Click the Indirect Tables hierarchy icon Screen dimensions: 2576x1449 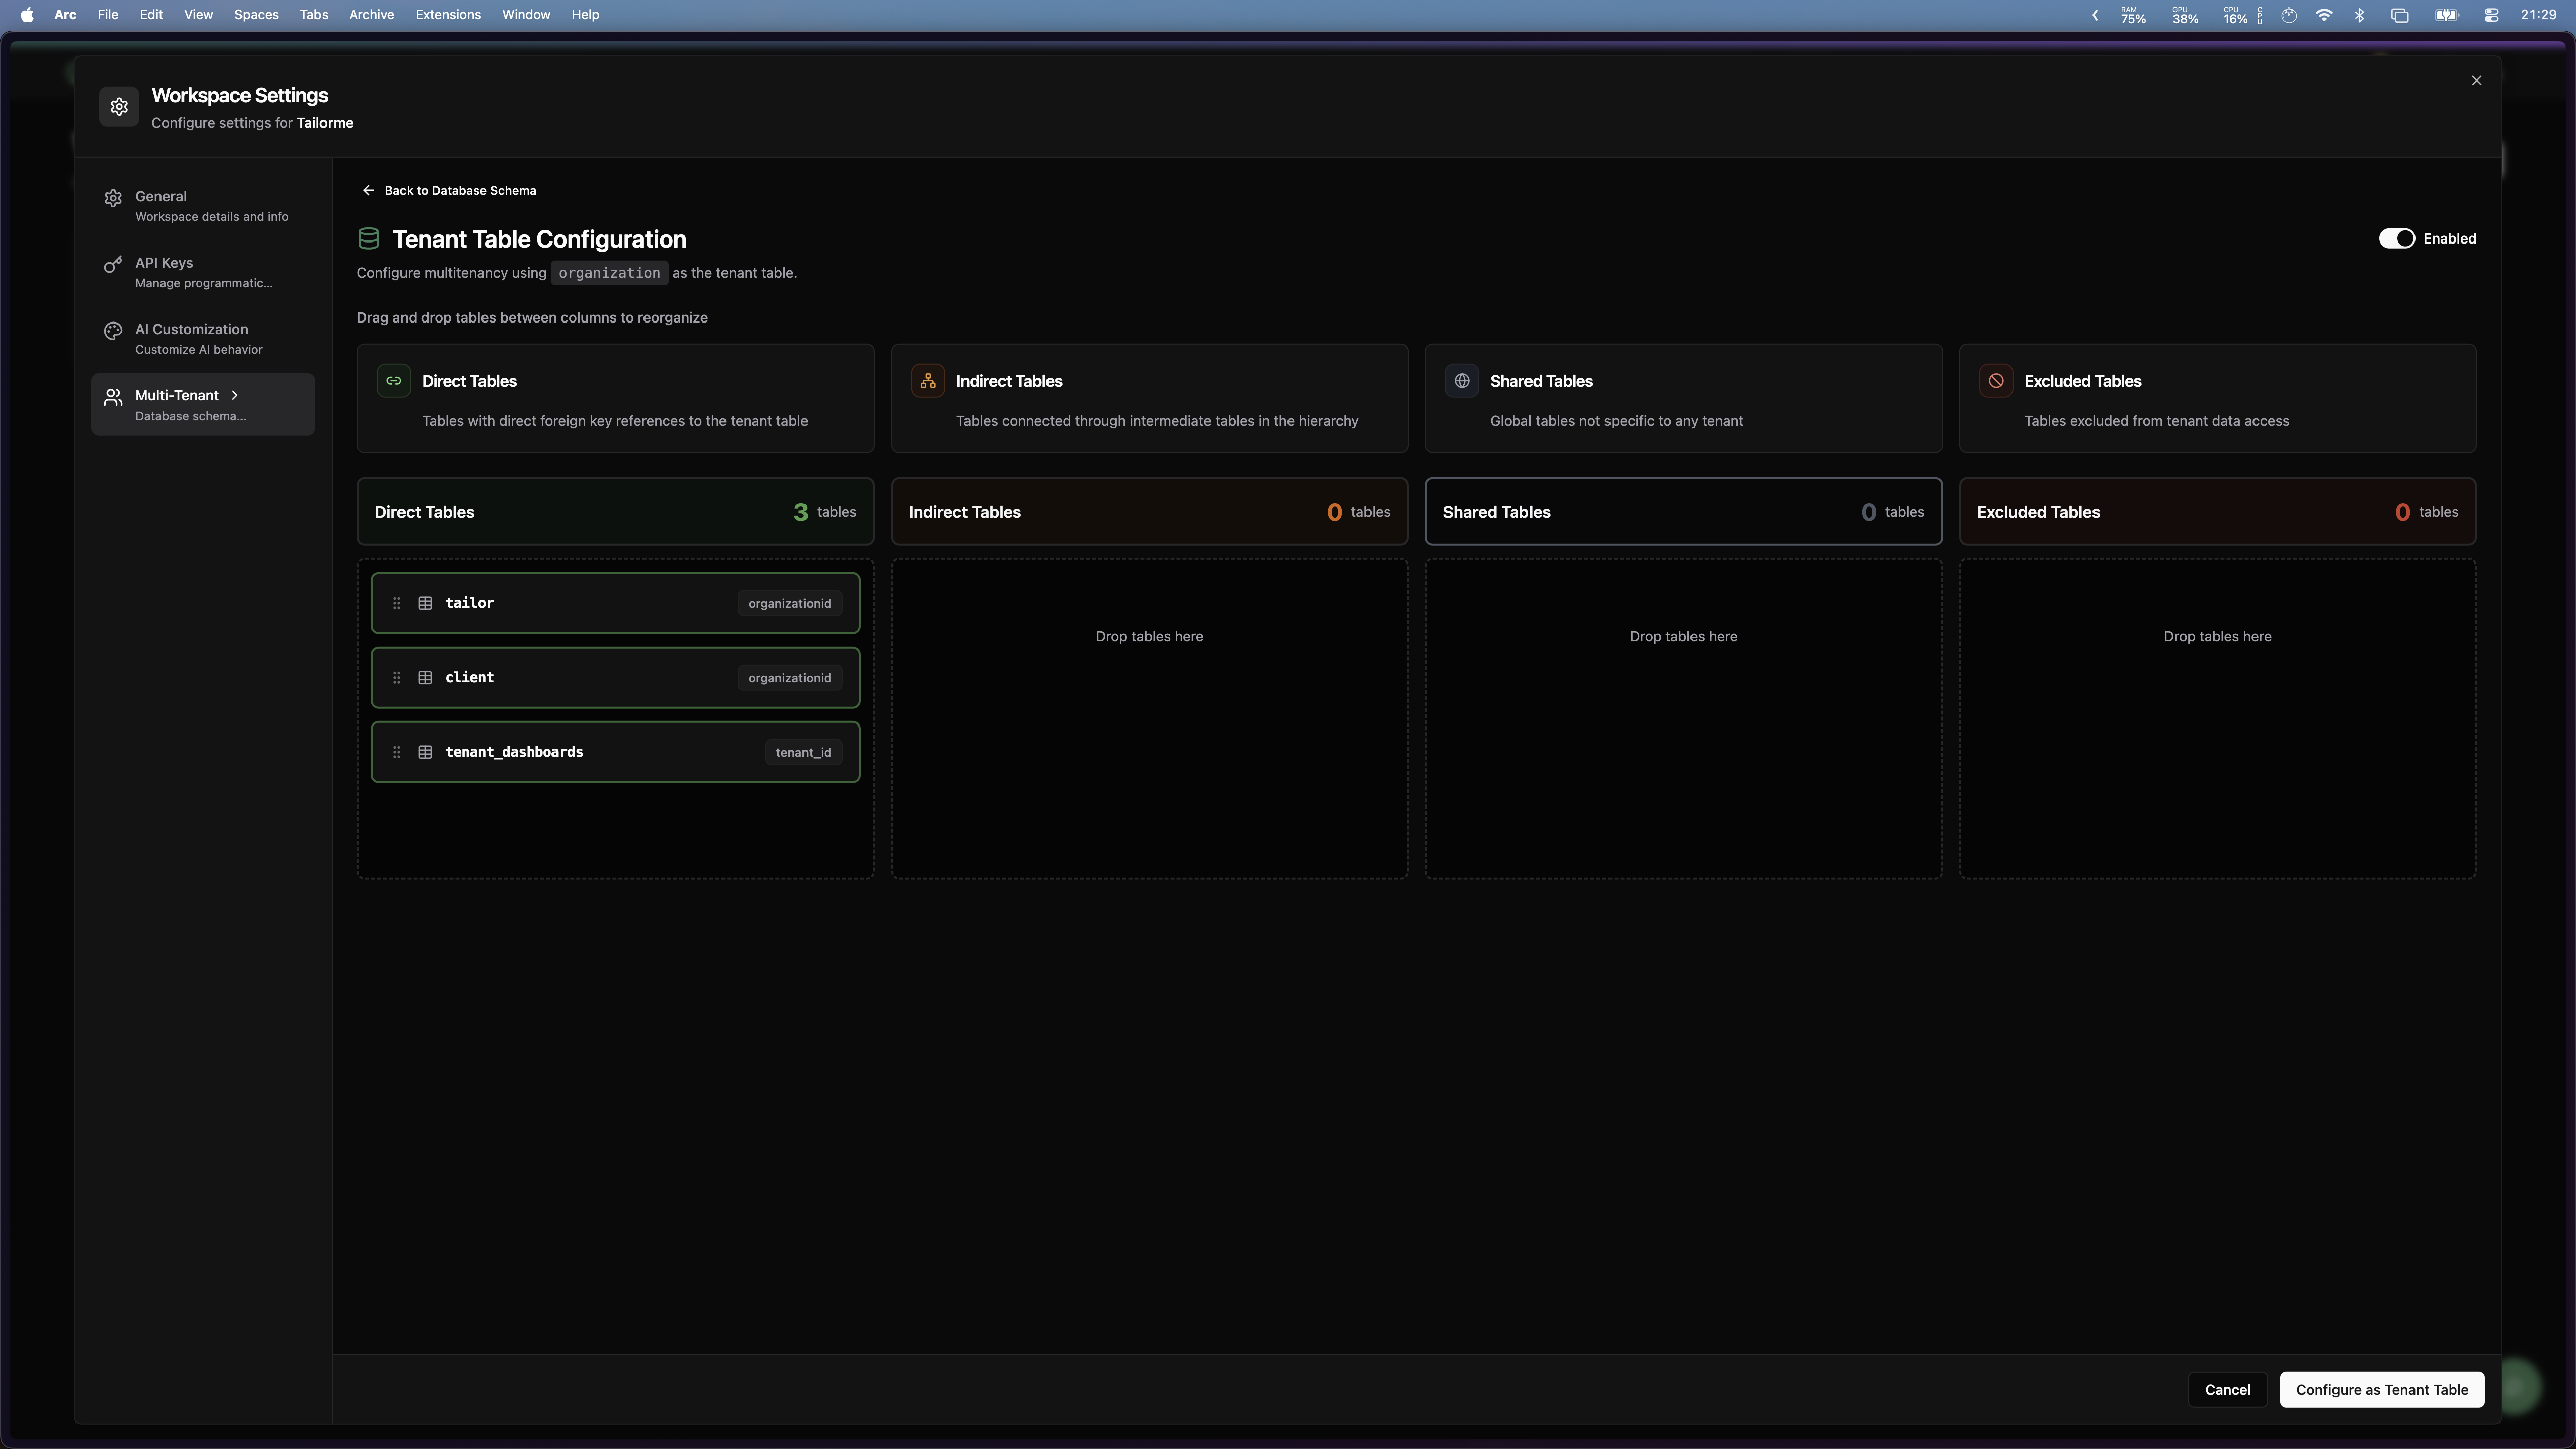click(x=927, y=381)
